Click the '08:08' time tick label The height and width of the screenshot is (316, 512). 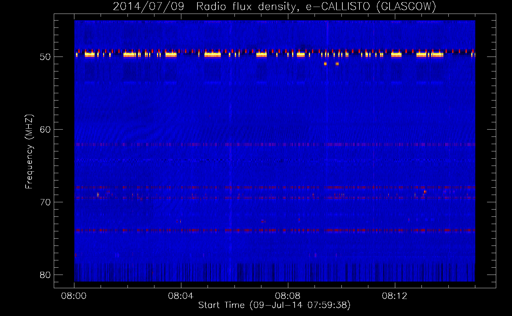pyautogui.click(x=288, y=296)
